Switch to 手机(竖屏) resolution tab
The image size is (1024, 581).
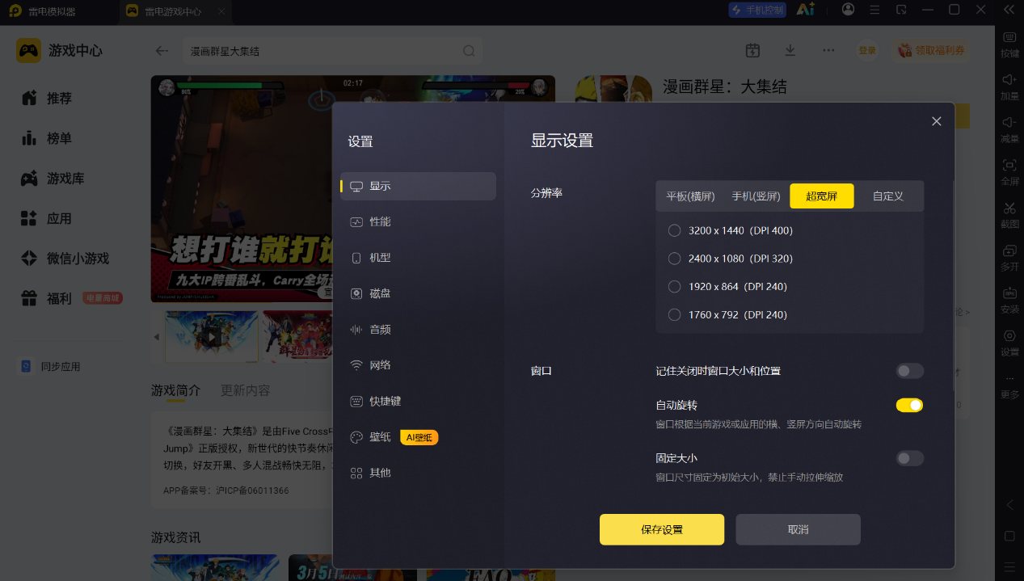[x=756, y=196]
